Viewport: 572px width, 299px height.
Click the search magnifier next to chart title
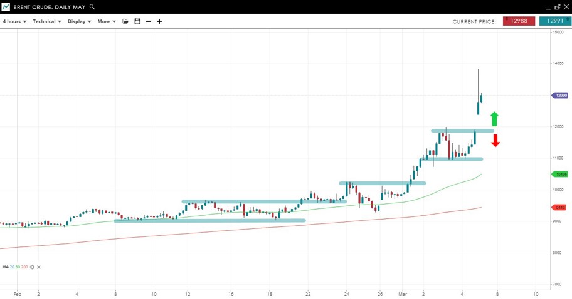tap(92, 7)
